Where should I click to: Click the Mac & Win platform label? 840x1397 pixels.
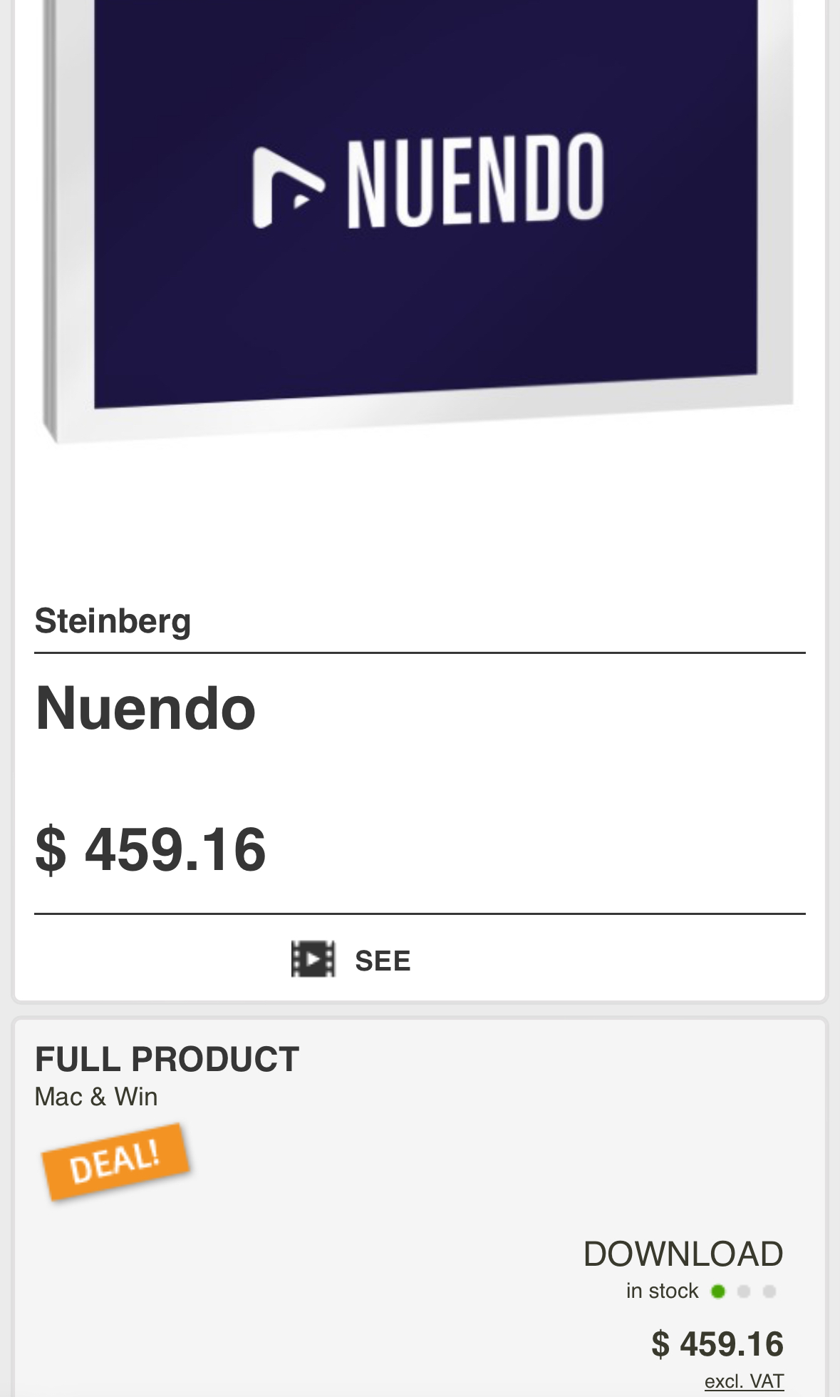pos(96,1097)
